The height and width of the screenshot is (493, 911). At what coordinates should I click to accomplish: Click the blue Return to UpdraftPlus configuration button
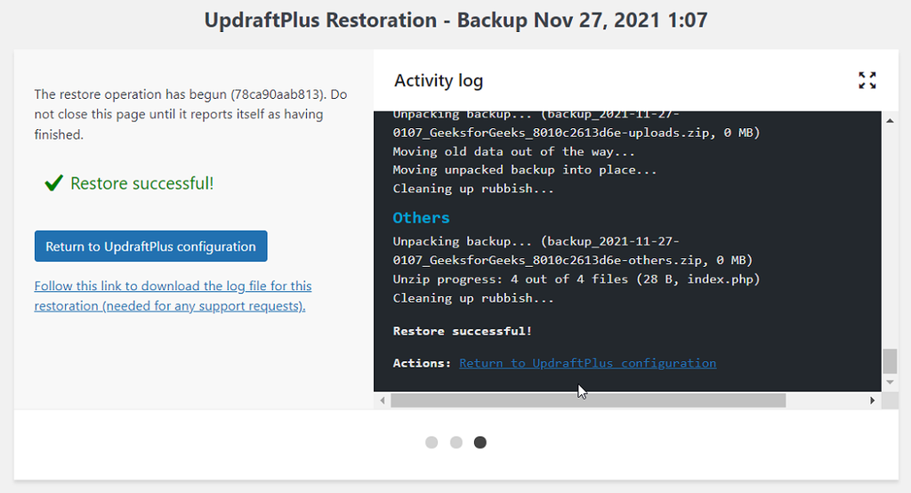coord(150,246)
